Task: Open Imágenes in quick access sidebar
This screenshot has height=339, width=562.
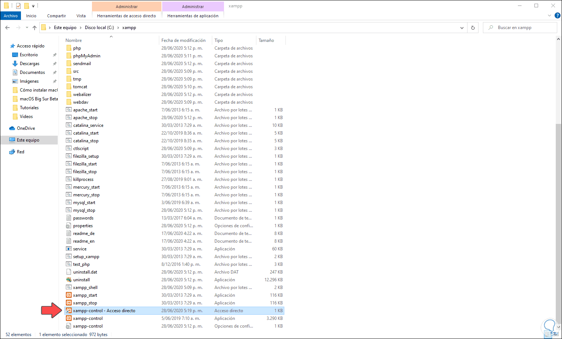Action: (29, 81)
